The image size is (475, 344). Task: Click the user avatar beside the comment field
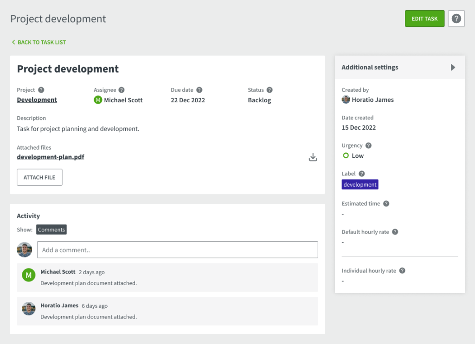point(25,250)
